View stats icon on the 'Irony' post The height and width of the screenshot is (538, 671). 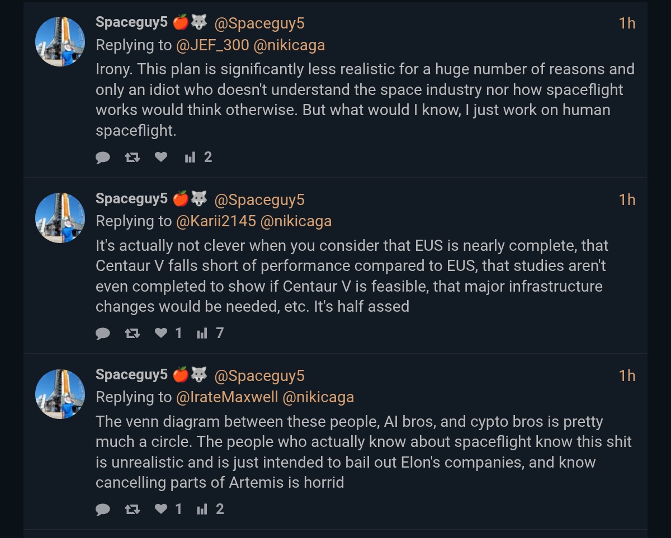pos(190,158)
